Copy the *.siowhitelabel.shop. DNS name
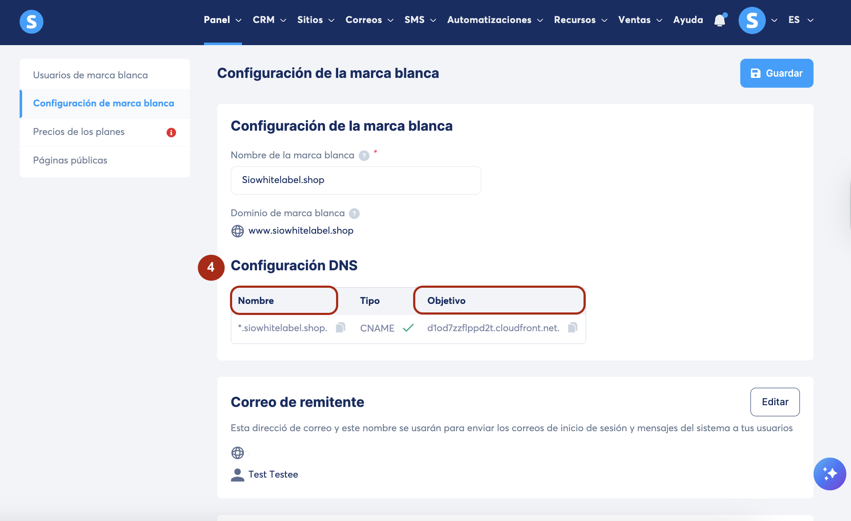Viewport: 851px width, 521px height. [340, 327]
